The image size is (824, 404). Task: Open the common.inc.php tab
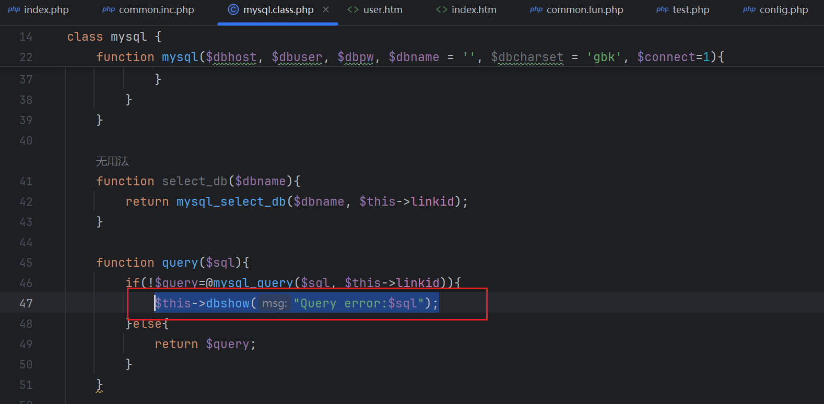click(148, 10)
